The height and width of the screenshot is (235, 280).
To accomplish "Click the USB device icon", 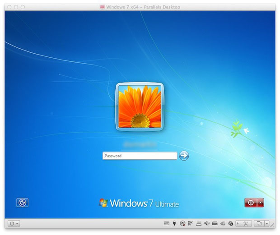I will point(174,223).
